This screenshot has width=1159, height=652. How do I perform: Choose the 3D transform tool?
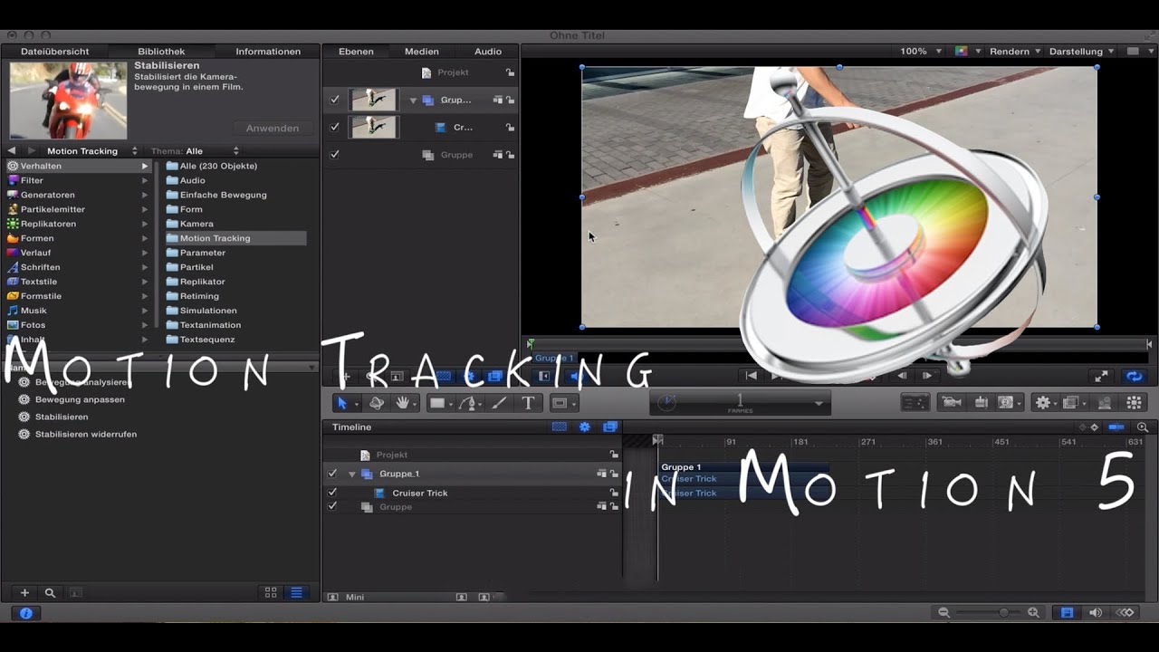click(x=377, y=403)
